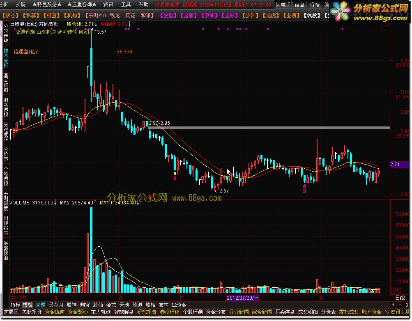Click the + zoom-in chart button
Viewport: 412px width, 321px height.
coord(394,305)
